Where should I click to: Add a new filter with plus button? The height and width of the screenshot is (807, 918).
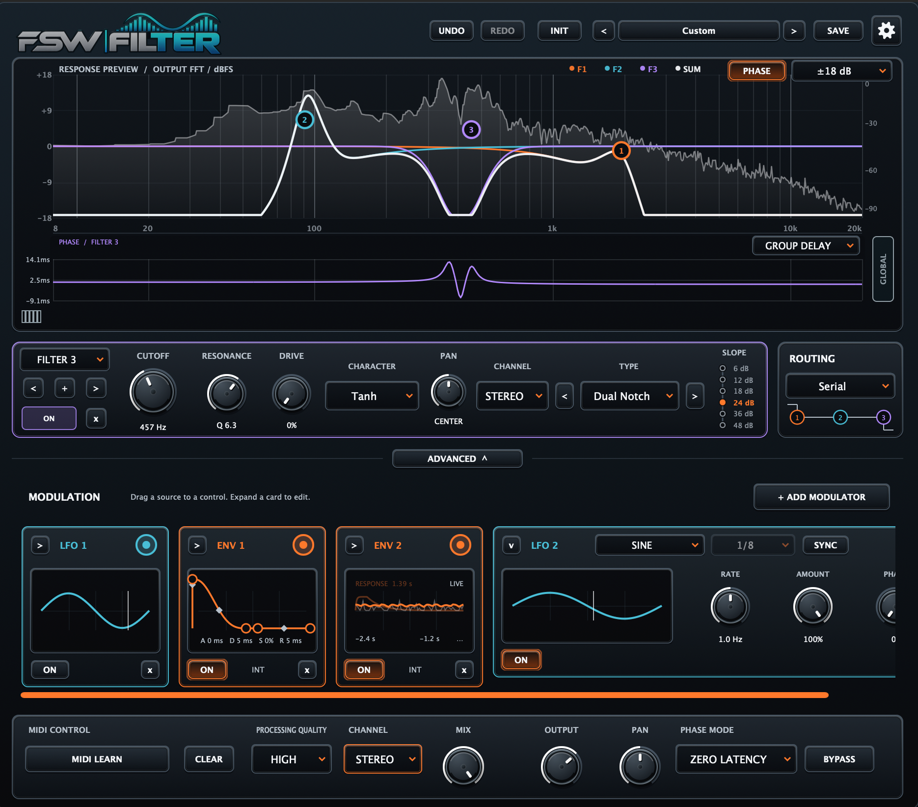pyautogui.click(x=64, y=388)
